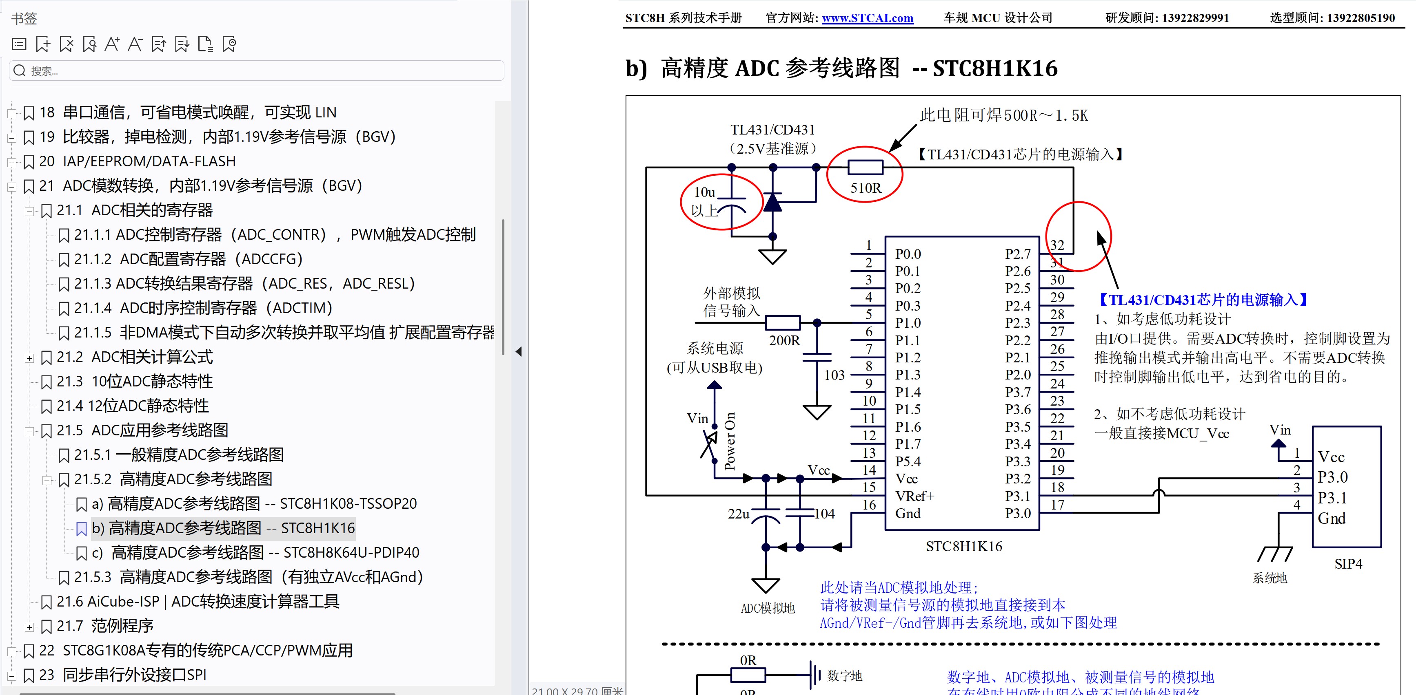
Task: Collapse the bookmark panel with arrow
Action: (518, 351)
